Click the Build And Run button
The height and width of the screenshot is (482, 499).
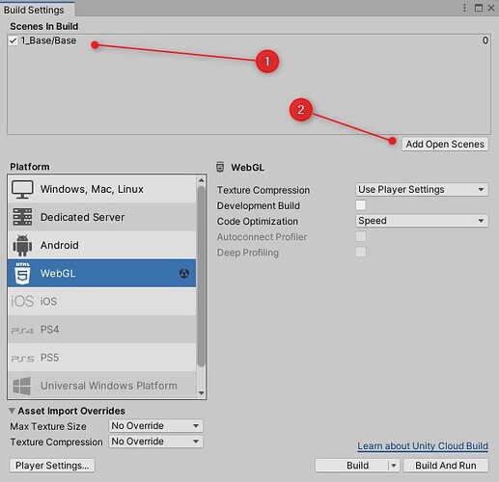click(x=446, y=466)
